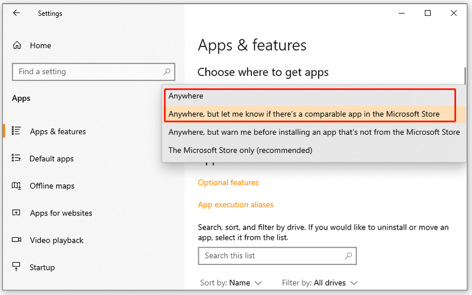Click the Apps & features list icon
This screenshot has width=472, height=295.
pos(17,131)
